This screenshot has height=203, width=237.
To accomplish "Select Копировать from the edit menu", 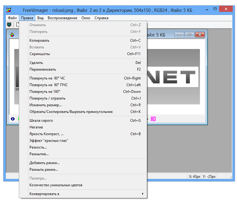I will click(x=83, y=40).
